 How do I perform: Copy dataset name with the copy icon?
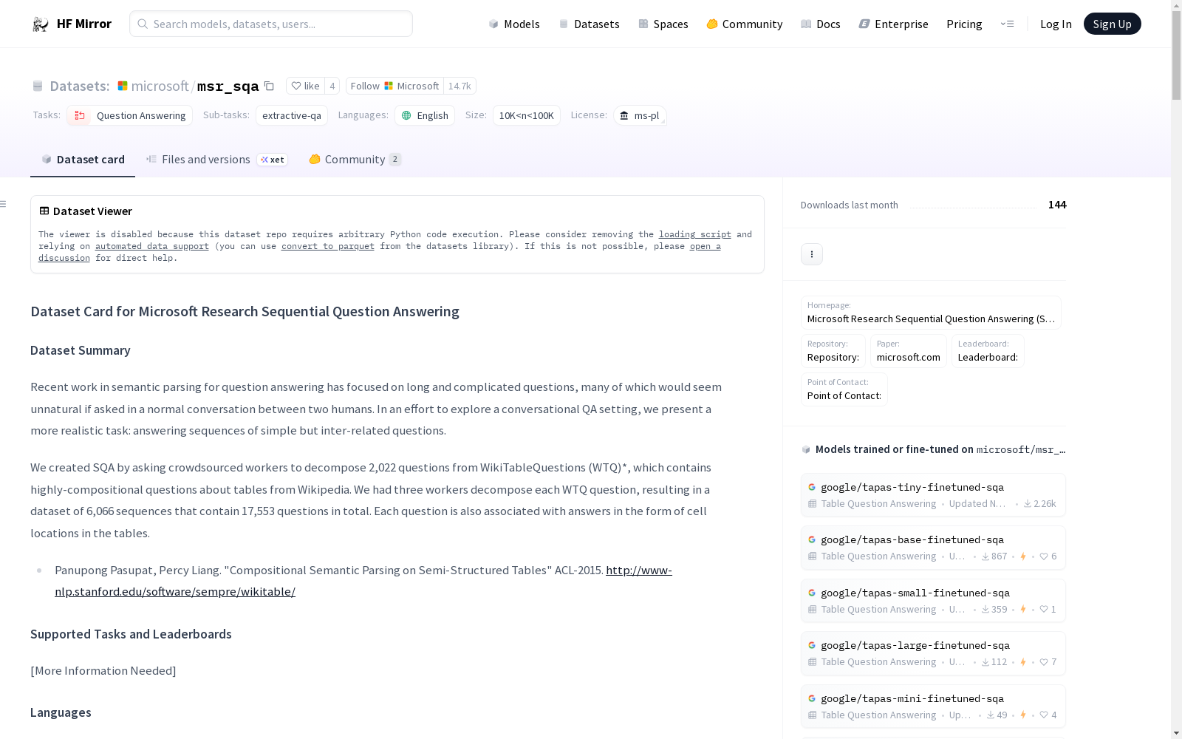click(x=269, y=86)
